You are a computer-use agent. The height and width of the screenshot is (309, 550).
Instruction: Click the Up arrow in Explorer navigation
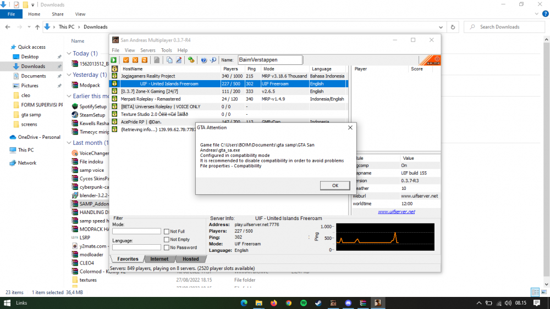(37, 27)
